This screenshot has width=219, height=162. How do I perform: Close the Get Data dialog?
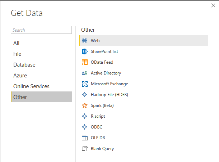point(213,5)
